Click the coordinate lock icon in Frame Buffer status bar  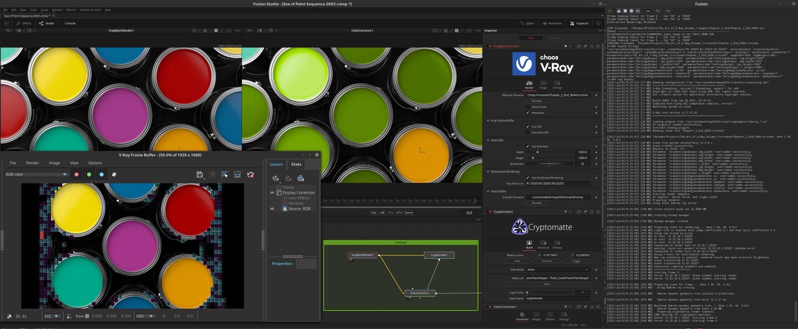click(10, 316)
